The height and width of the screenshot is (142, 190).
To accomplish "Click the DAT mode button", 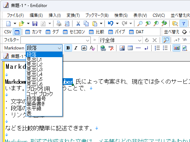I will [136, 32].
